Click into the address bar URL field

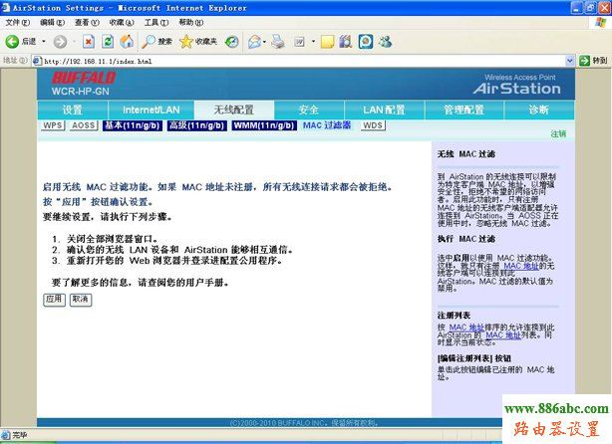coord(299,61)
